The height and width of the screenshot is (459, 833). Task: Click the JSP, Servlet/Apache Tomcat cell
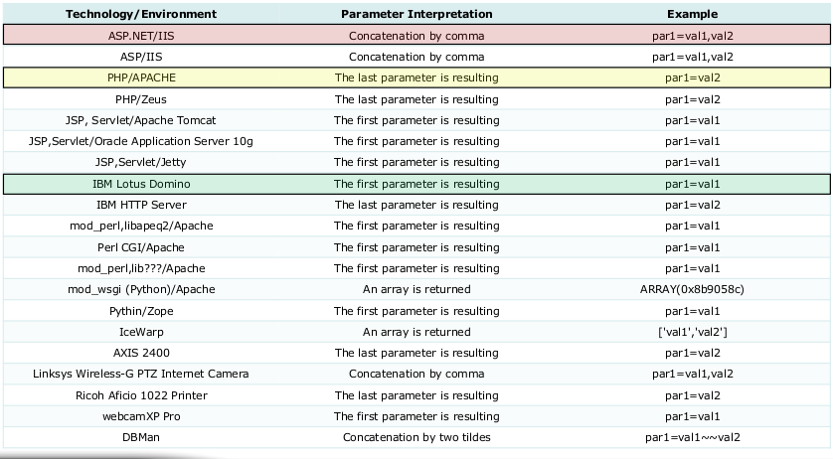[140, 120]
